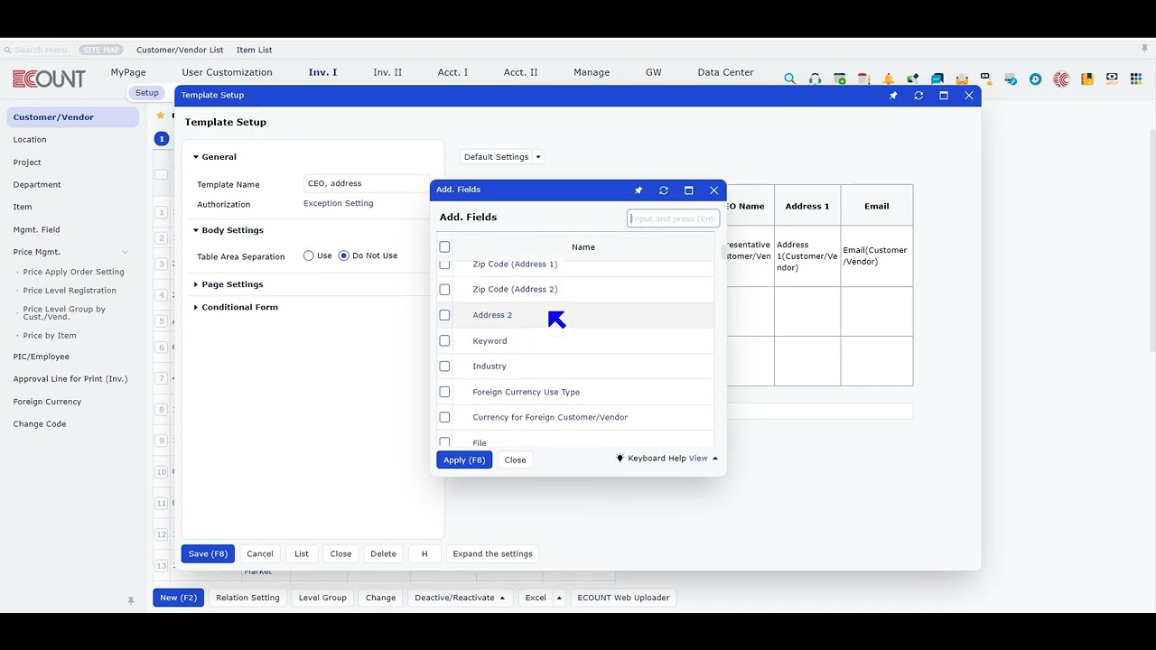Image resolution: width=1156 pixels, height=650 pixels.
Task: Check the select-all checkbox in Name header
Action: [444, 246]
